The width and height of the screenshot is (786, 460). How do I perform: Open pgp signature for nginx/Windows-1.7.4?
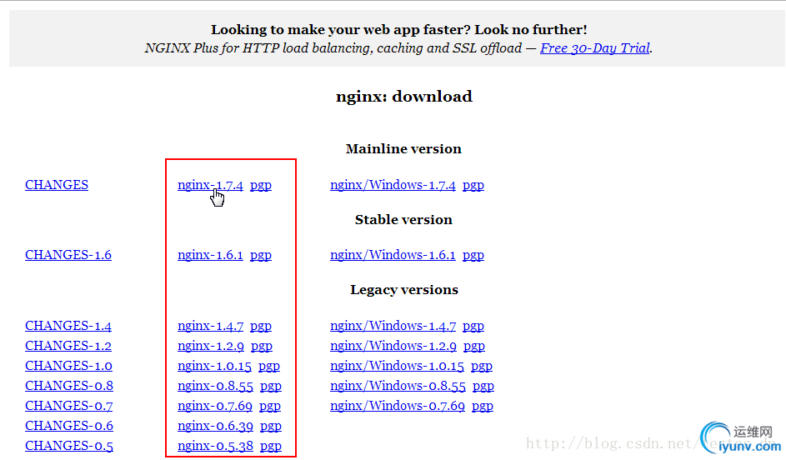pos(473,185)
